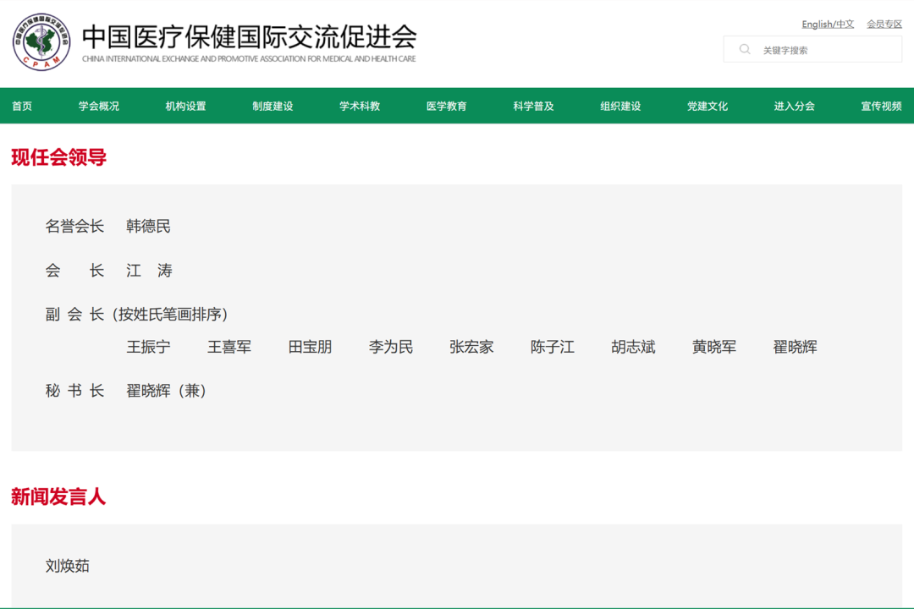Go to 首页 in the navigation bar
This screenshot has height=609, width=914.
(22, 106)
